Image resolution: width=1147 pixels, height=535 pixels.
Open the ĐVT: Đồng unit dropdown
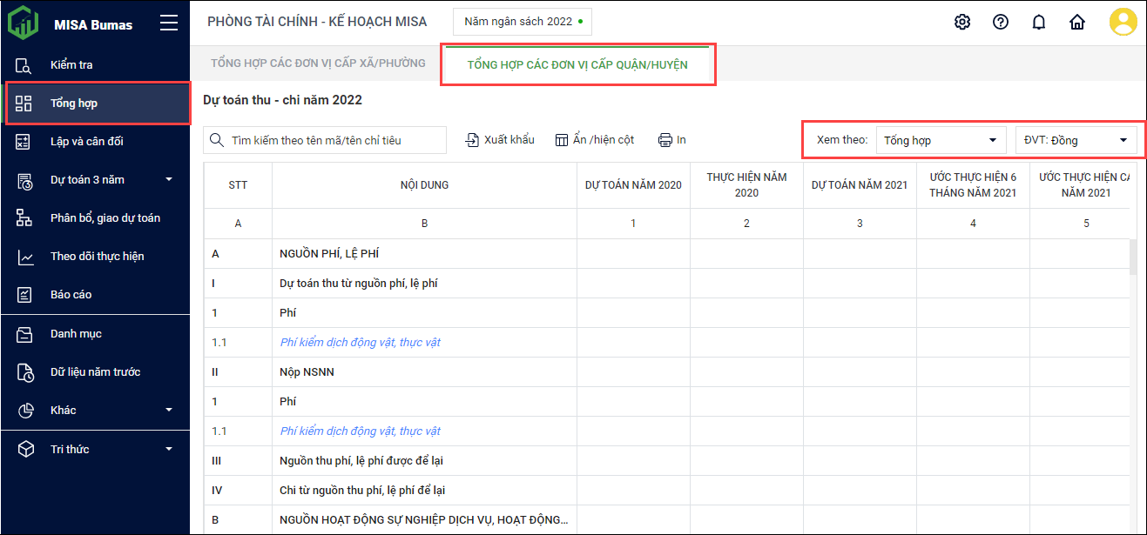(x=1076, y=140)
